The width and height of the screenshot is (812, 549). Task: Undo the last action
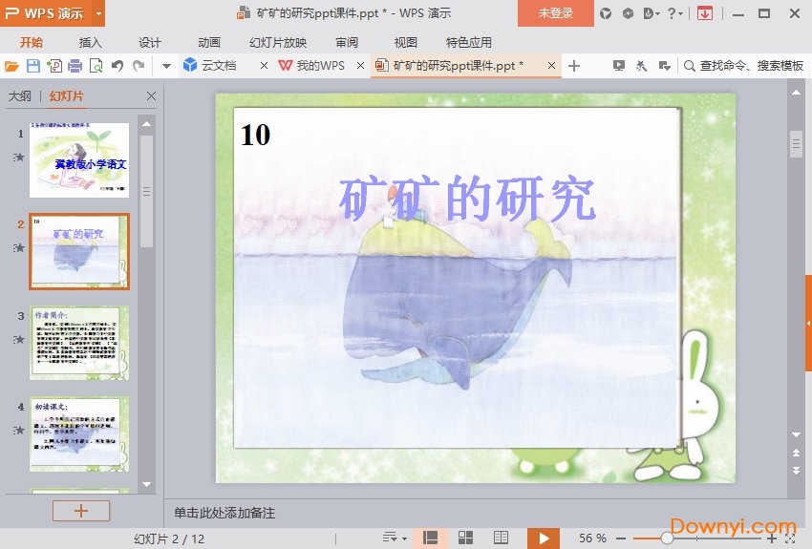click(118, 66)
